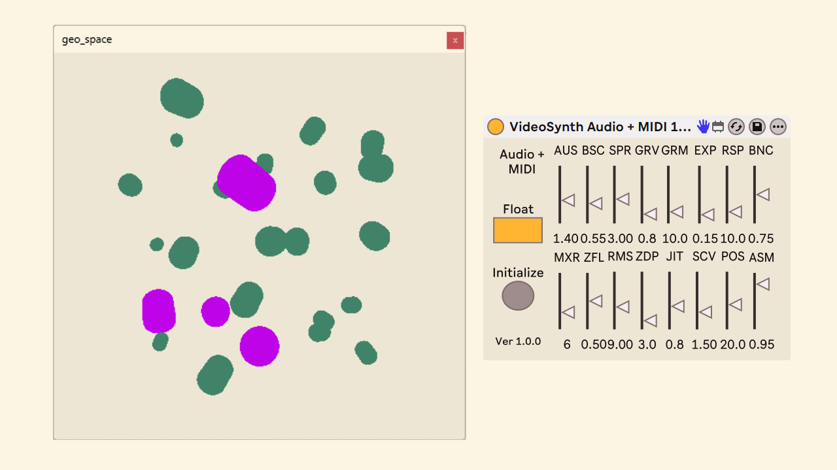Screen dimensions: 837x470
Task: Click the circular arrows hot-swap icon
Action: pos(736,127)
